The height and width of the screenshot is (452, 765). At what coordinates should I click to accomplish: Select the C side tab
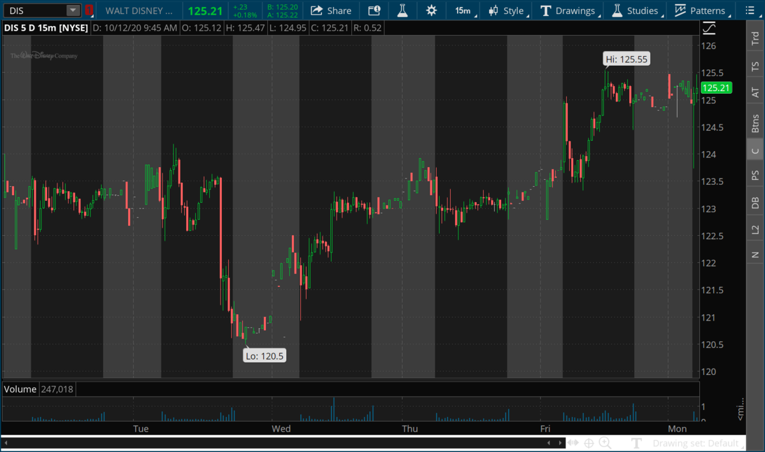point(755,151)
